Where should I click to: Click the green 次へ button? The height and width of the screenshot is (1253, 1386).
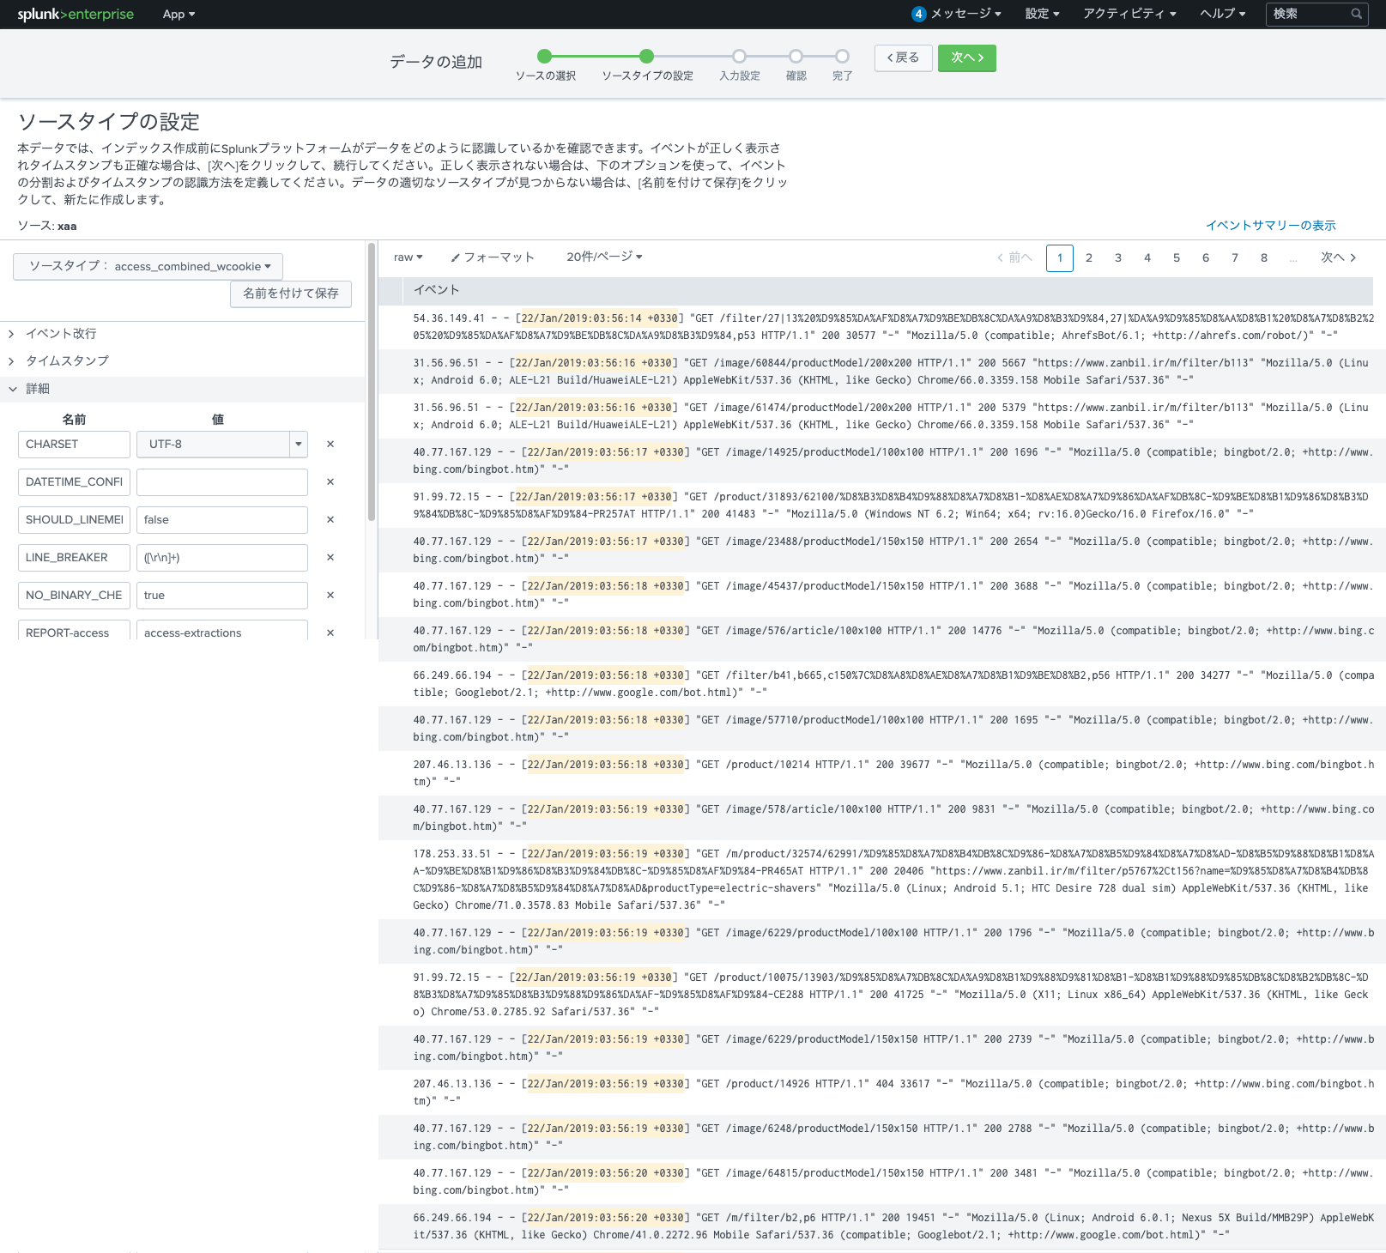[967, 58]
